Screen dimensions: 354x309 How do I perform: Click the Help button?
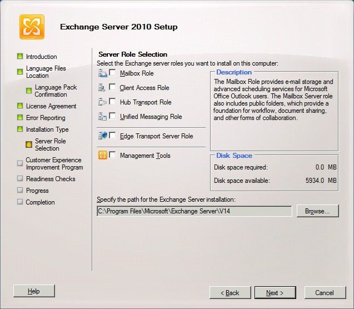[x=34, y=291]
